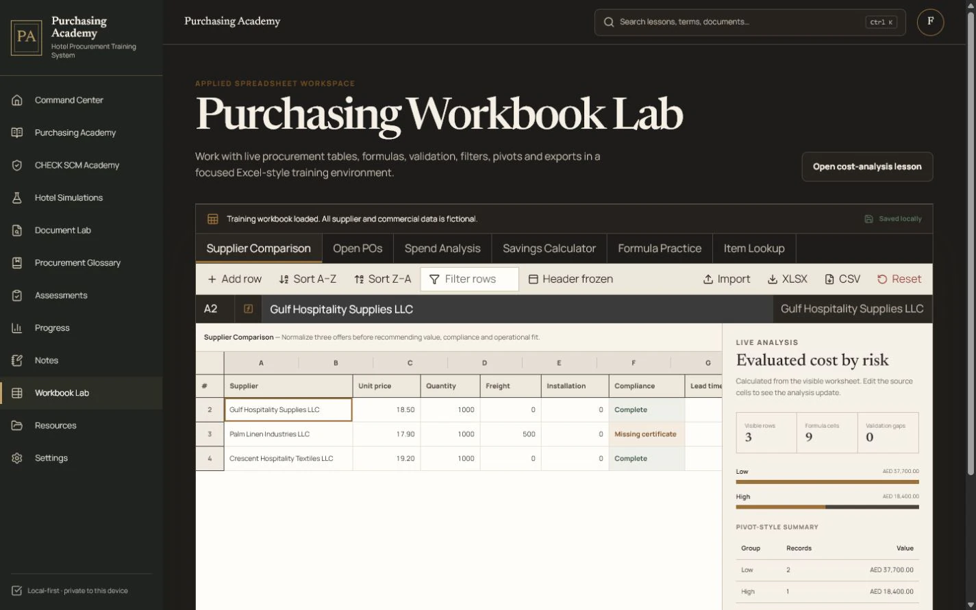Export the sheet as XLSX

pos(787,279)
